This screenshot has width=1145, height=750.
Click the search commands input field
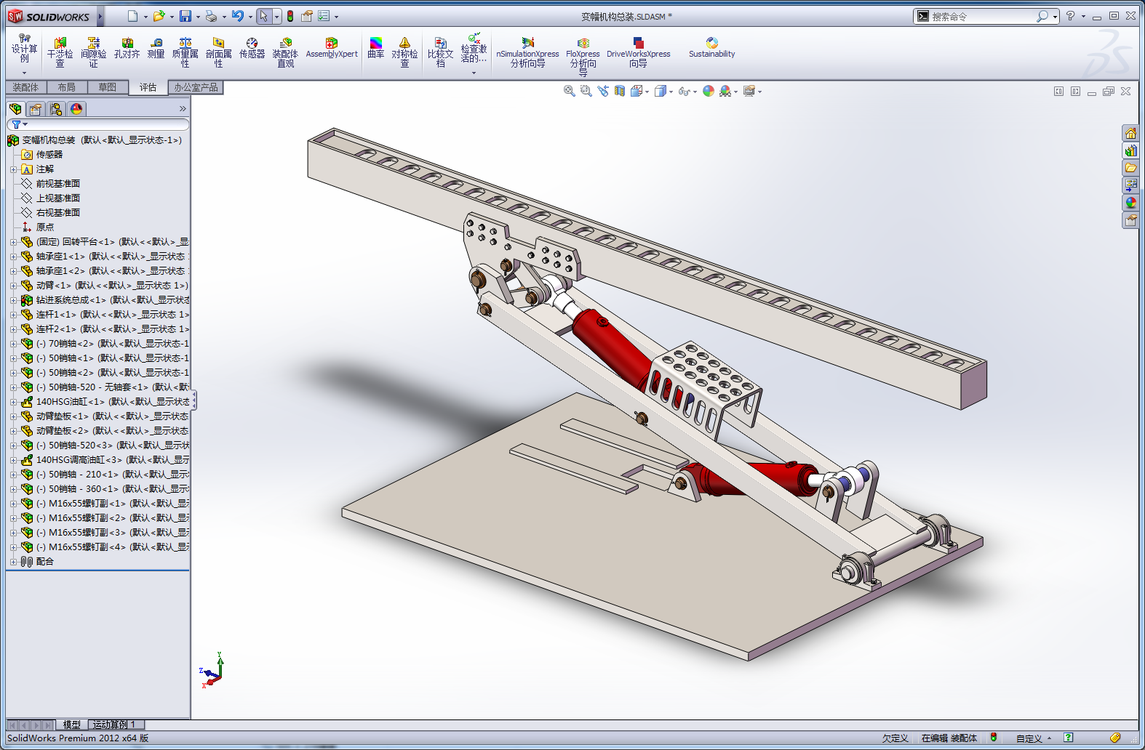click(982, 16)
